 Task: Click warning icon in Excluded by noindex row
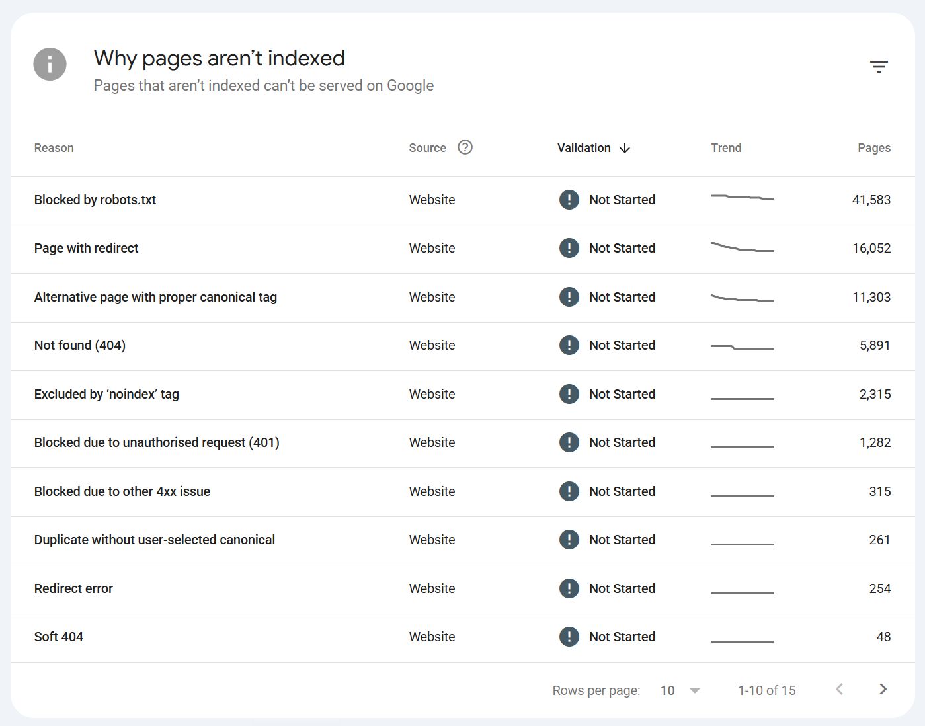(569, 394)
